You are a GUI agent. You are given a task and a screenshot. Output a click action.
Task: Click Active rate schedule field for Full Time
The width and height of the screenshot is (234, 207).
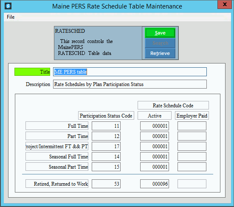click(155, 126)
